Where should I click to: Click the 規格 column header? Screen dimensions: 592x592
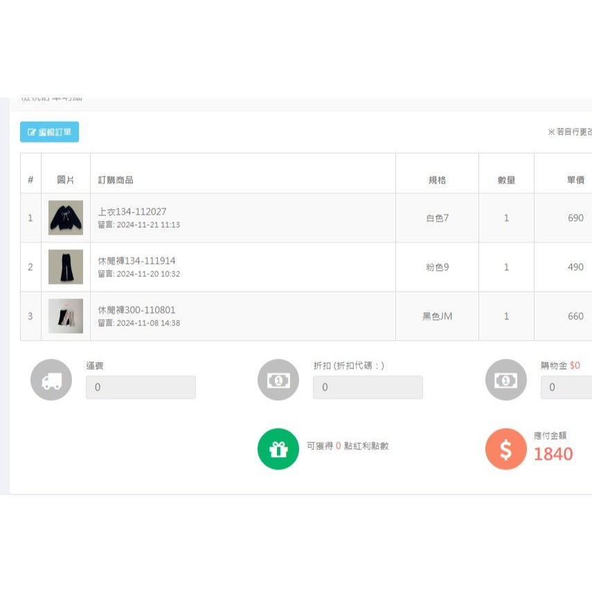click(437, 180)
